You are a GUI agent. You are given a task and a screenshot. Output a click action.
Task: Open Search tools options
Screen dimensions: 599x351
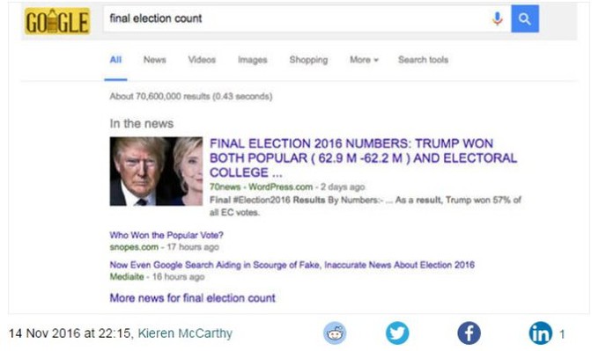coord(423,60)
